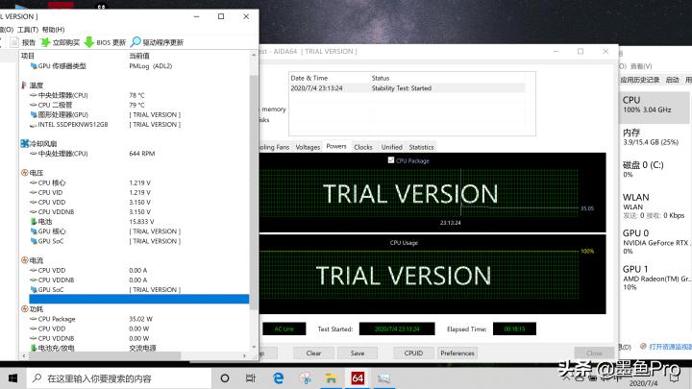The image size is (692, 389).
Task: Select 磁盘 0 (C:) in Task Manager
Action: [x=655, y=169]
